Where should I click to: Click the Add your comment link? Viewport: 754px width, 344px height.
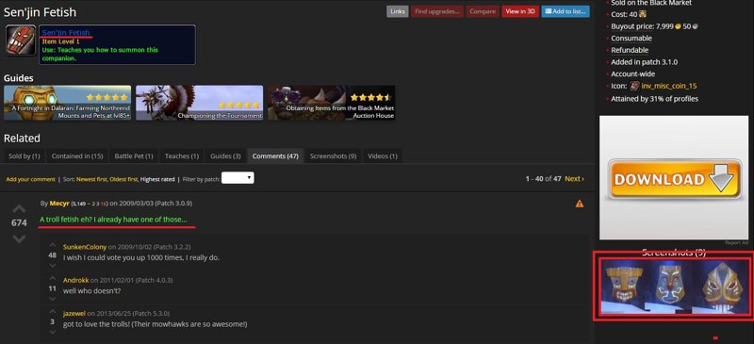(x=31, y=179)
